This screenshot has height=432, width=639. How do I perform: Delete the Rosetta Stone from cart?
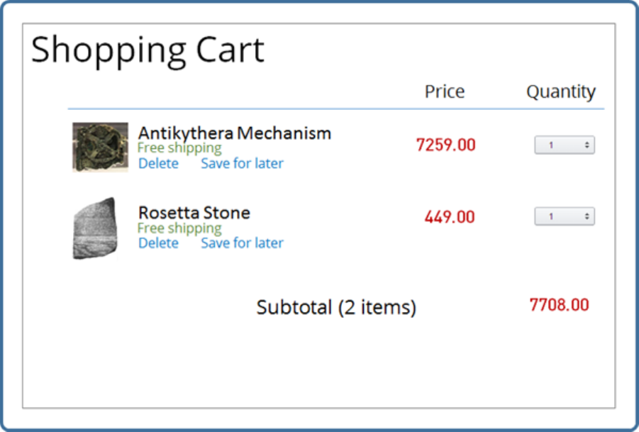point(158,243)
